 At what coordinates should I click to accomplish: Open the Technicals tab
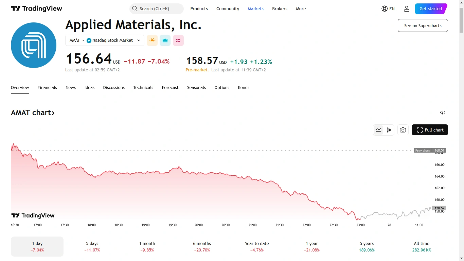tap(143, 88)
